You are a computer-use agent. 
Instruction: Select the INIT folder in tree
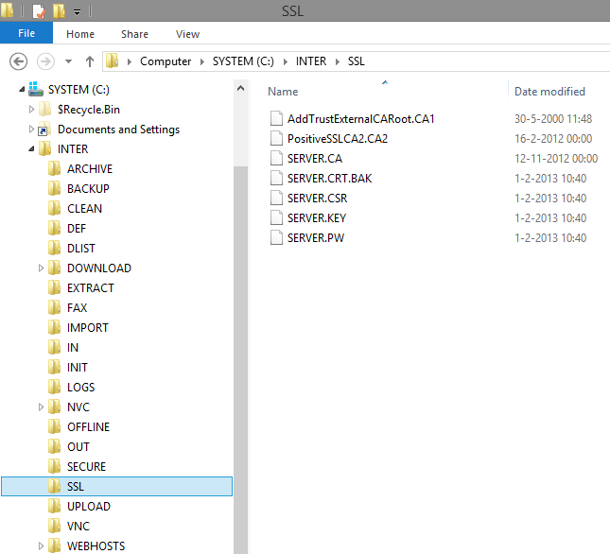click(77, 368)
